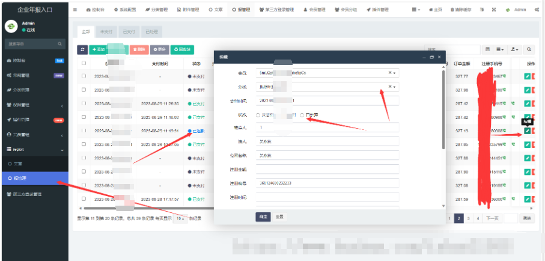Click the 确定 button in dialog
The height and width of the screenshot is (261, 545).
263,216
